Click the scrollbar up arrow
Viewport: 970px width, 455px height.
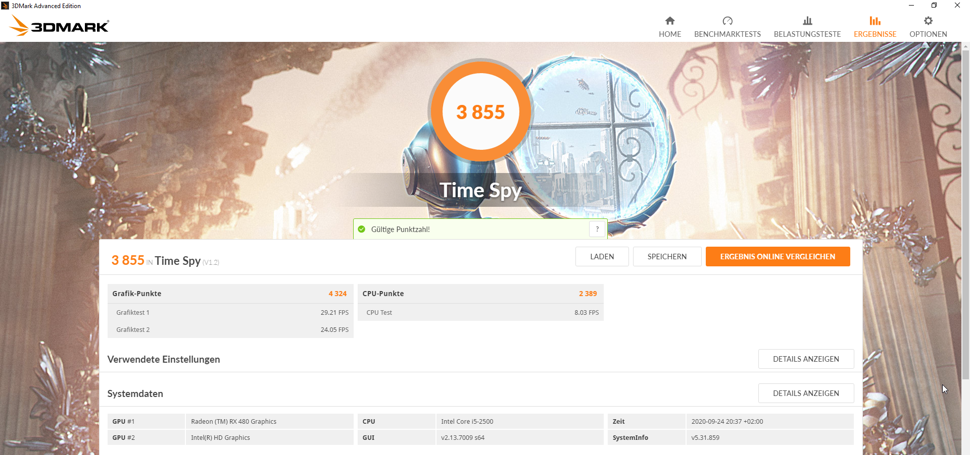tap(965, 46)
